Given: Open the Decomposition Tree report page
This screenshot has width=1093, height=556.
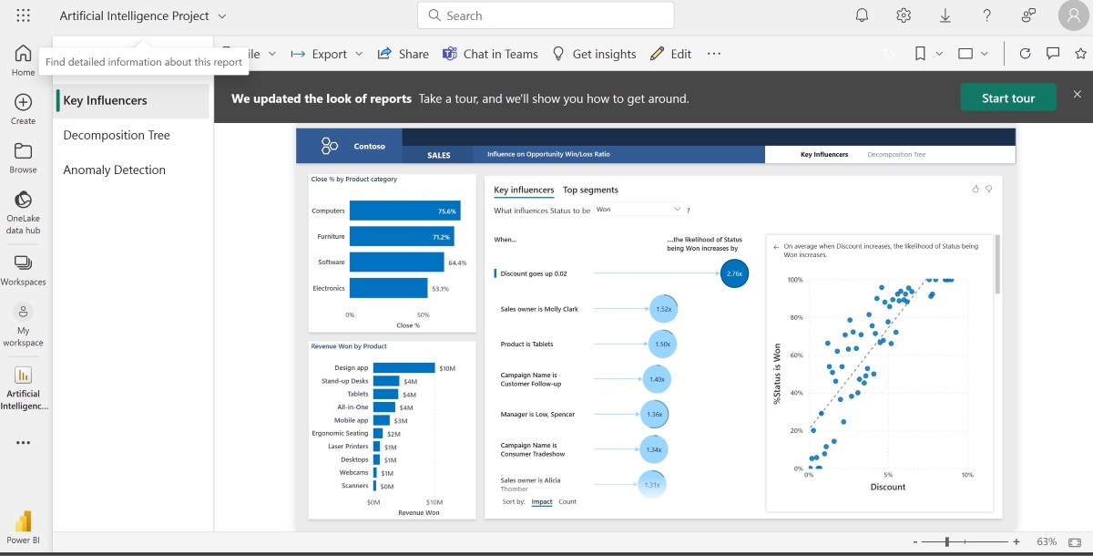Looking at the screenshot, I should (117, 135).
